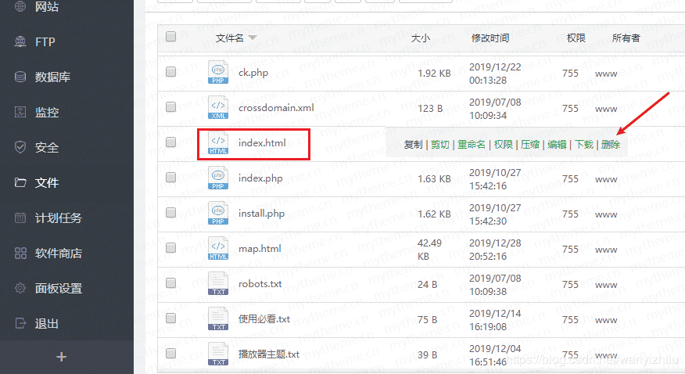Click the index.html file name
The width and height of the screenshot is (685, 374).
262,143
